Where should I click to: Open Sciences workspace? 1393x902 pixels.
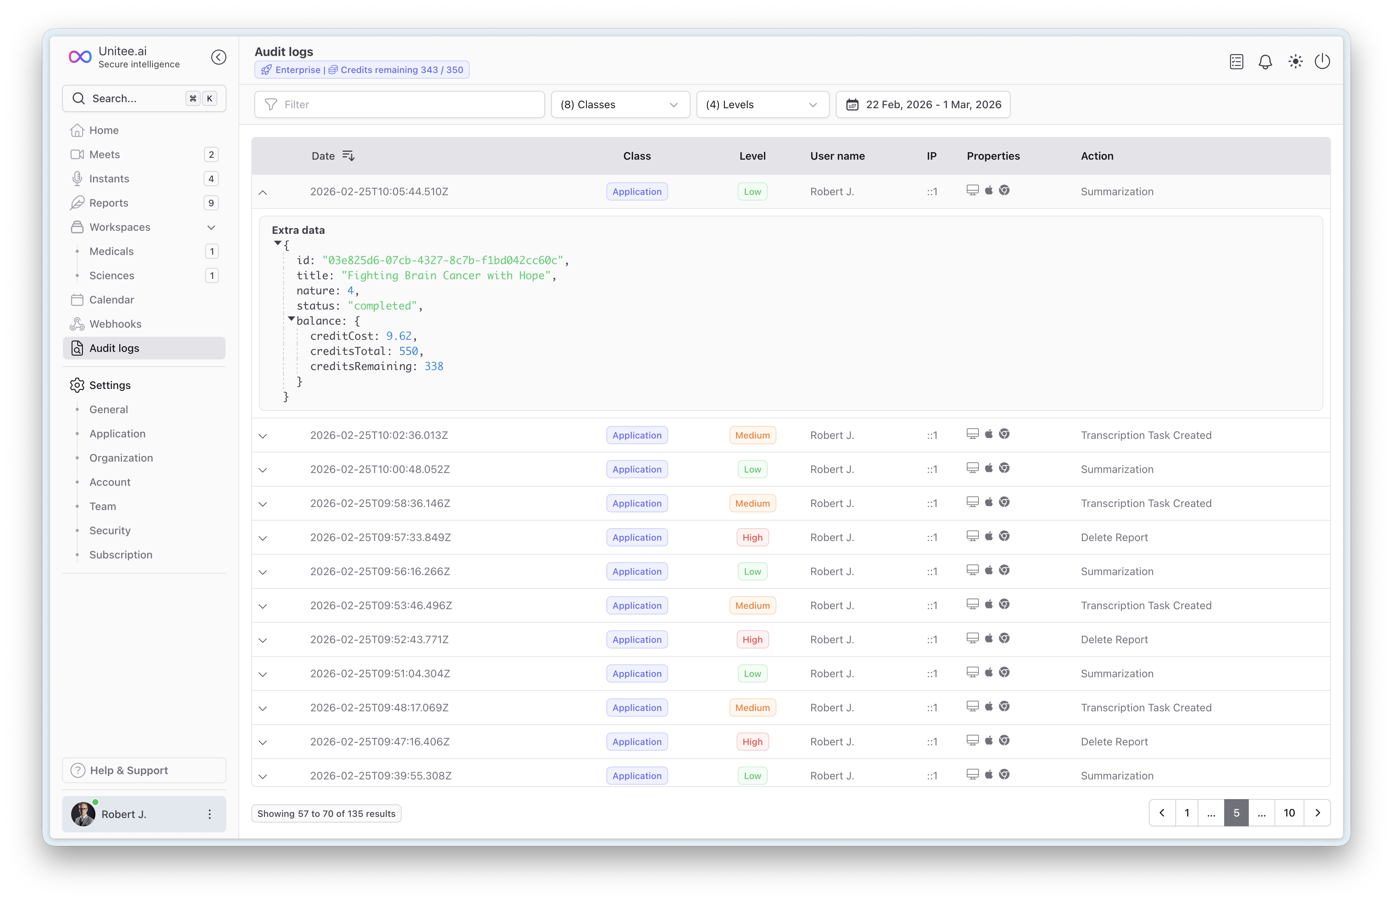point(144,275)
